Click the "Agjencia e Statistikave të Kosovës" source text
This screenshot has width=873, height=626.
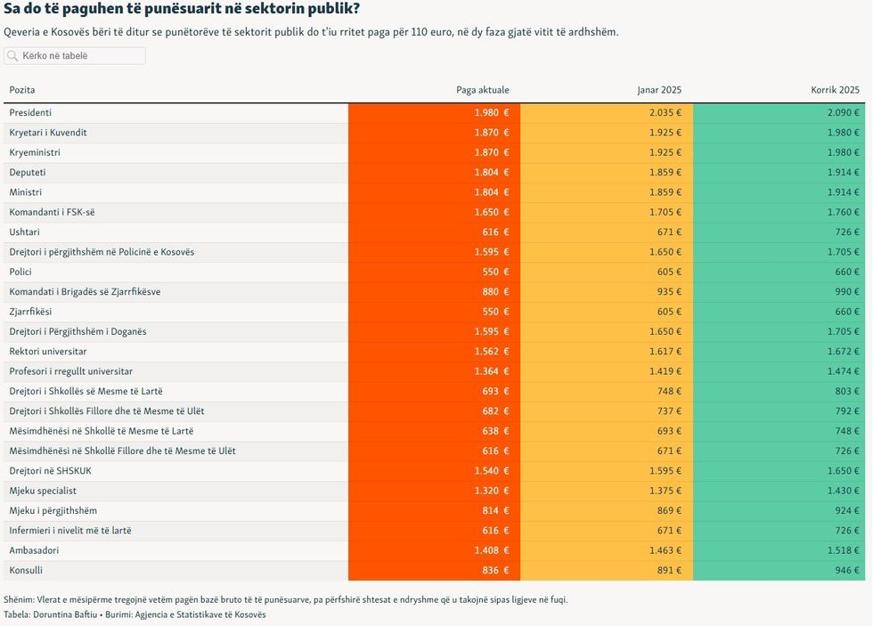(194, 614)
